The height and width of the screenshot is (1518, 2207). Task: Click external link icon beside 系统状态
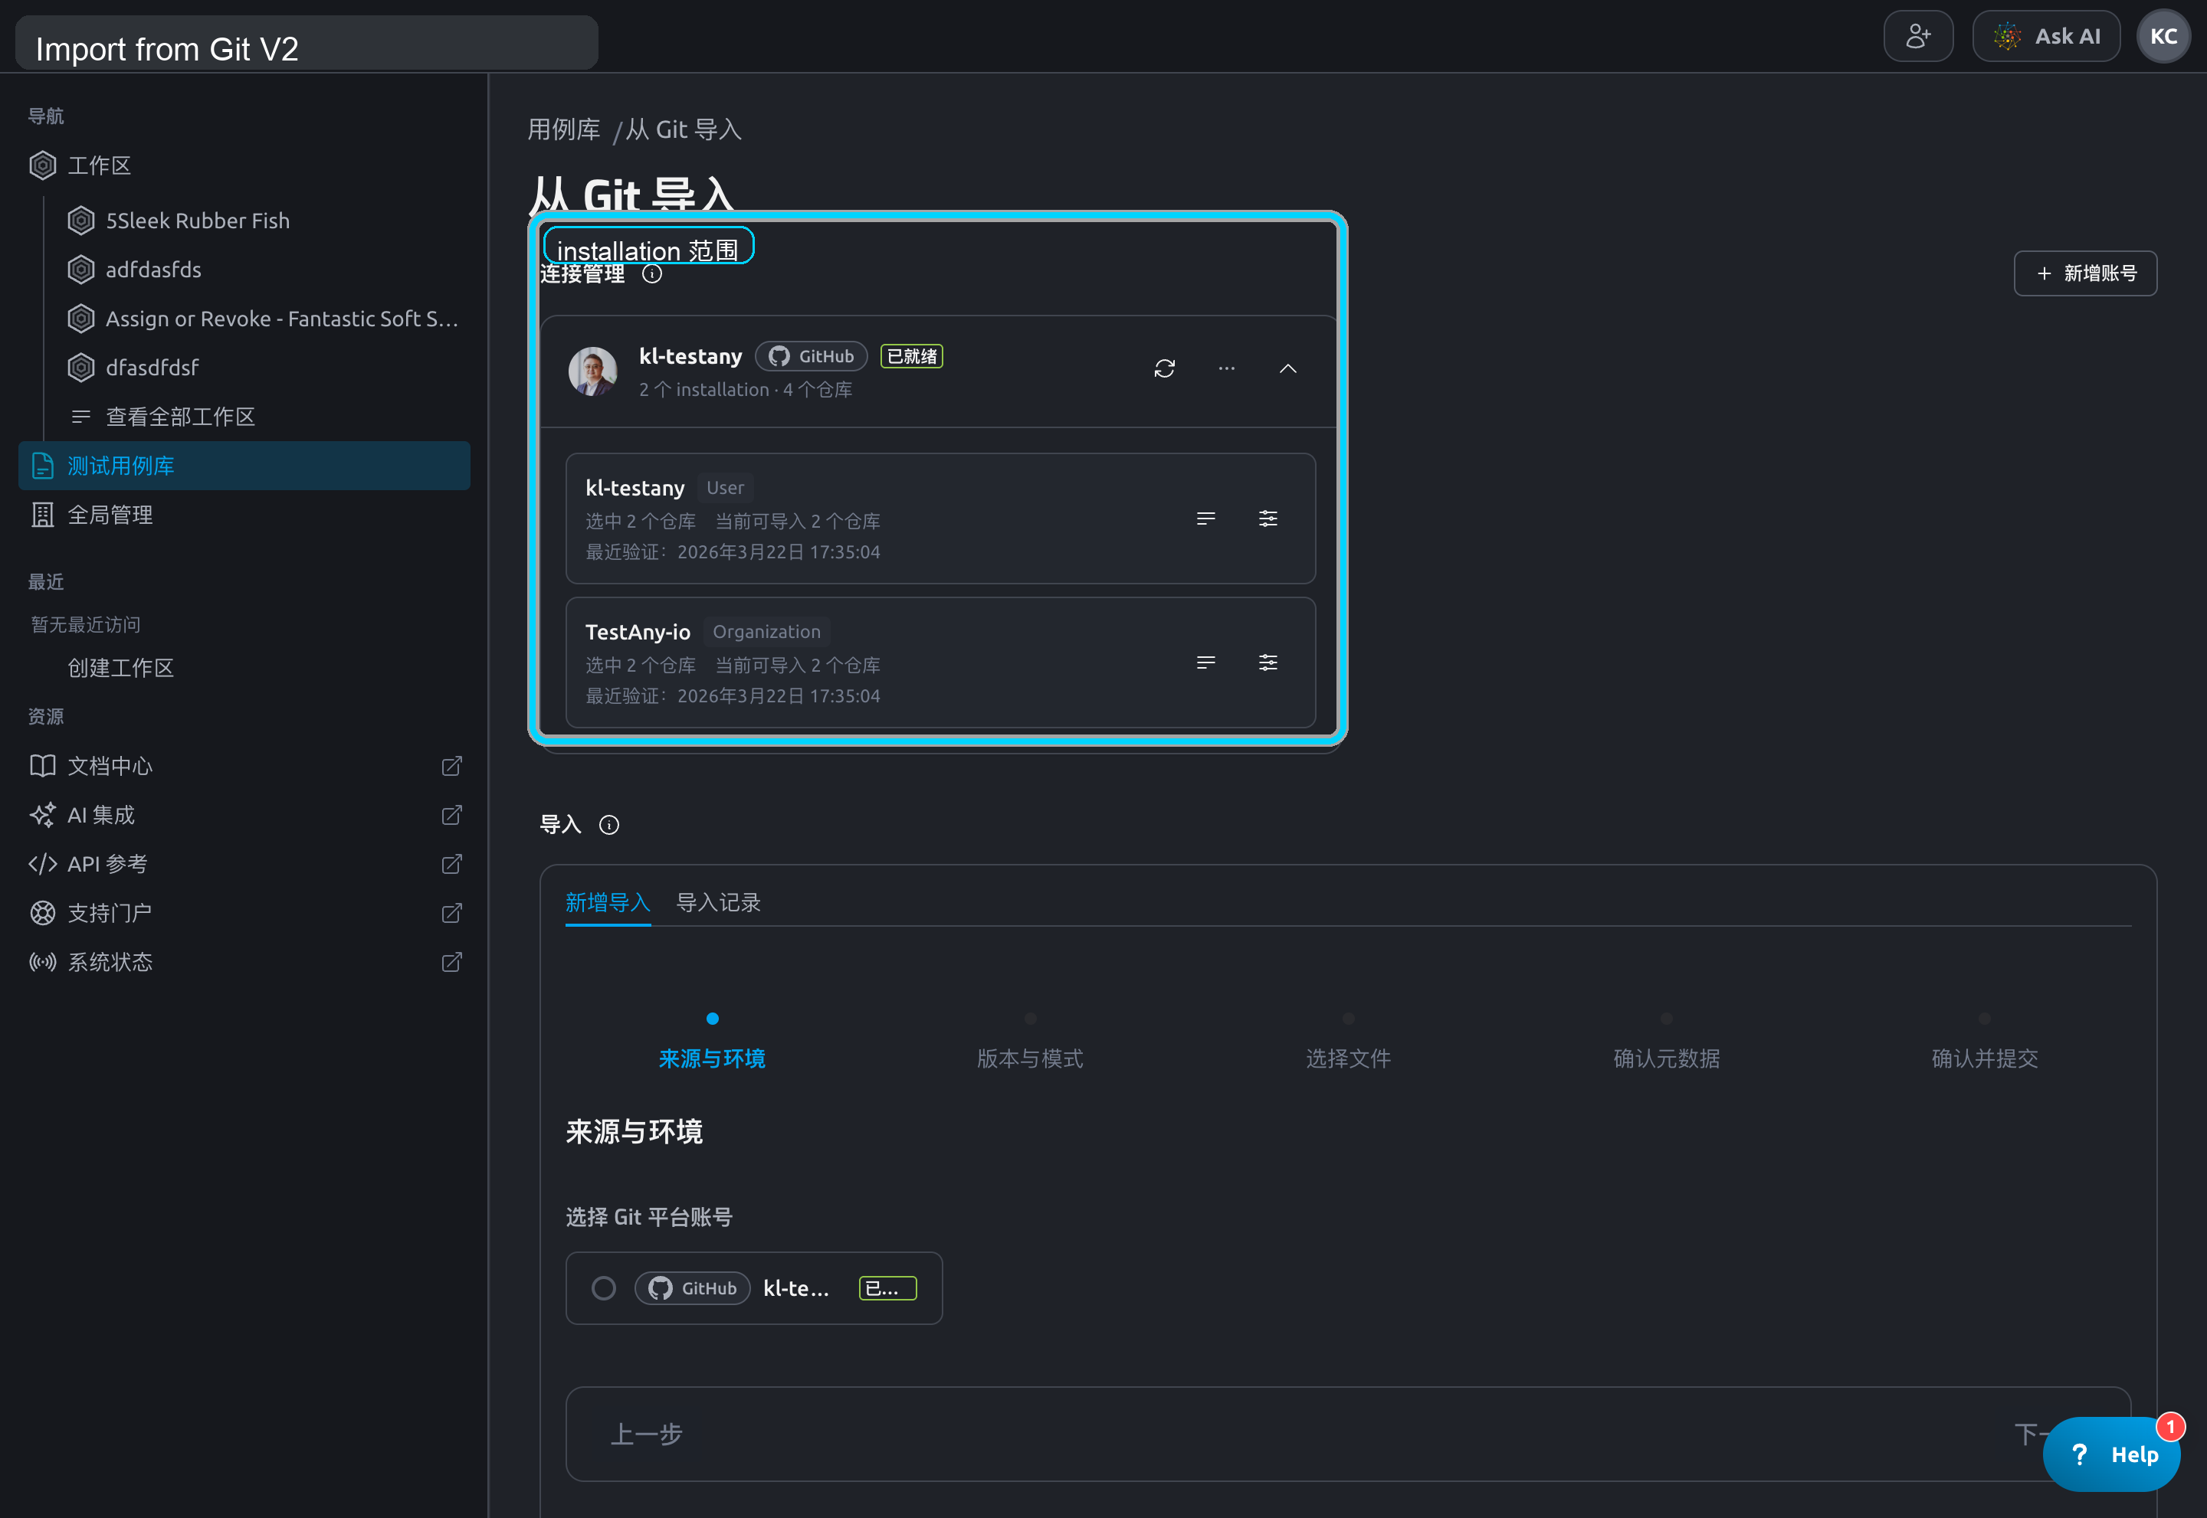(x=452, y=962)
